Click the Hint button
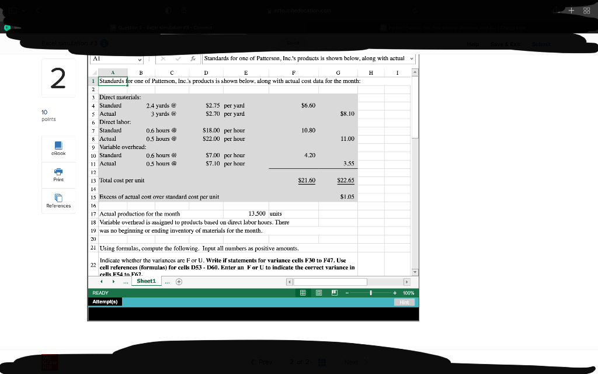 pyautogui.click(x=405, y=301)
